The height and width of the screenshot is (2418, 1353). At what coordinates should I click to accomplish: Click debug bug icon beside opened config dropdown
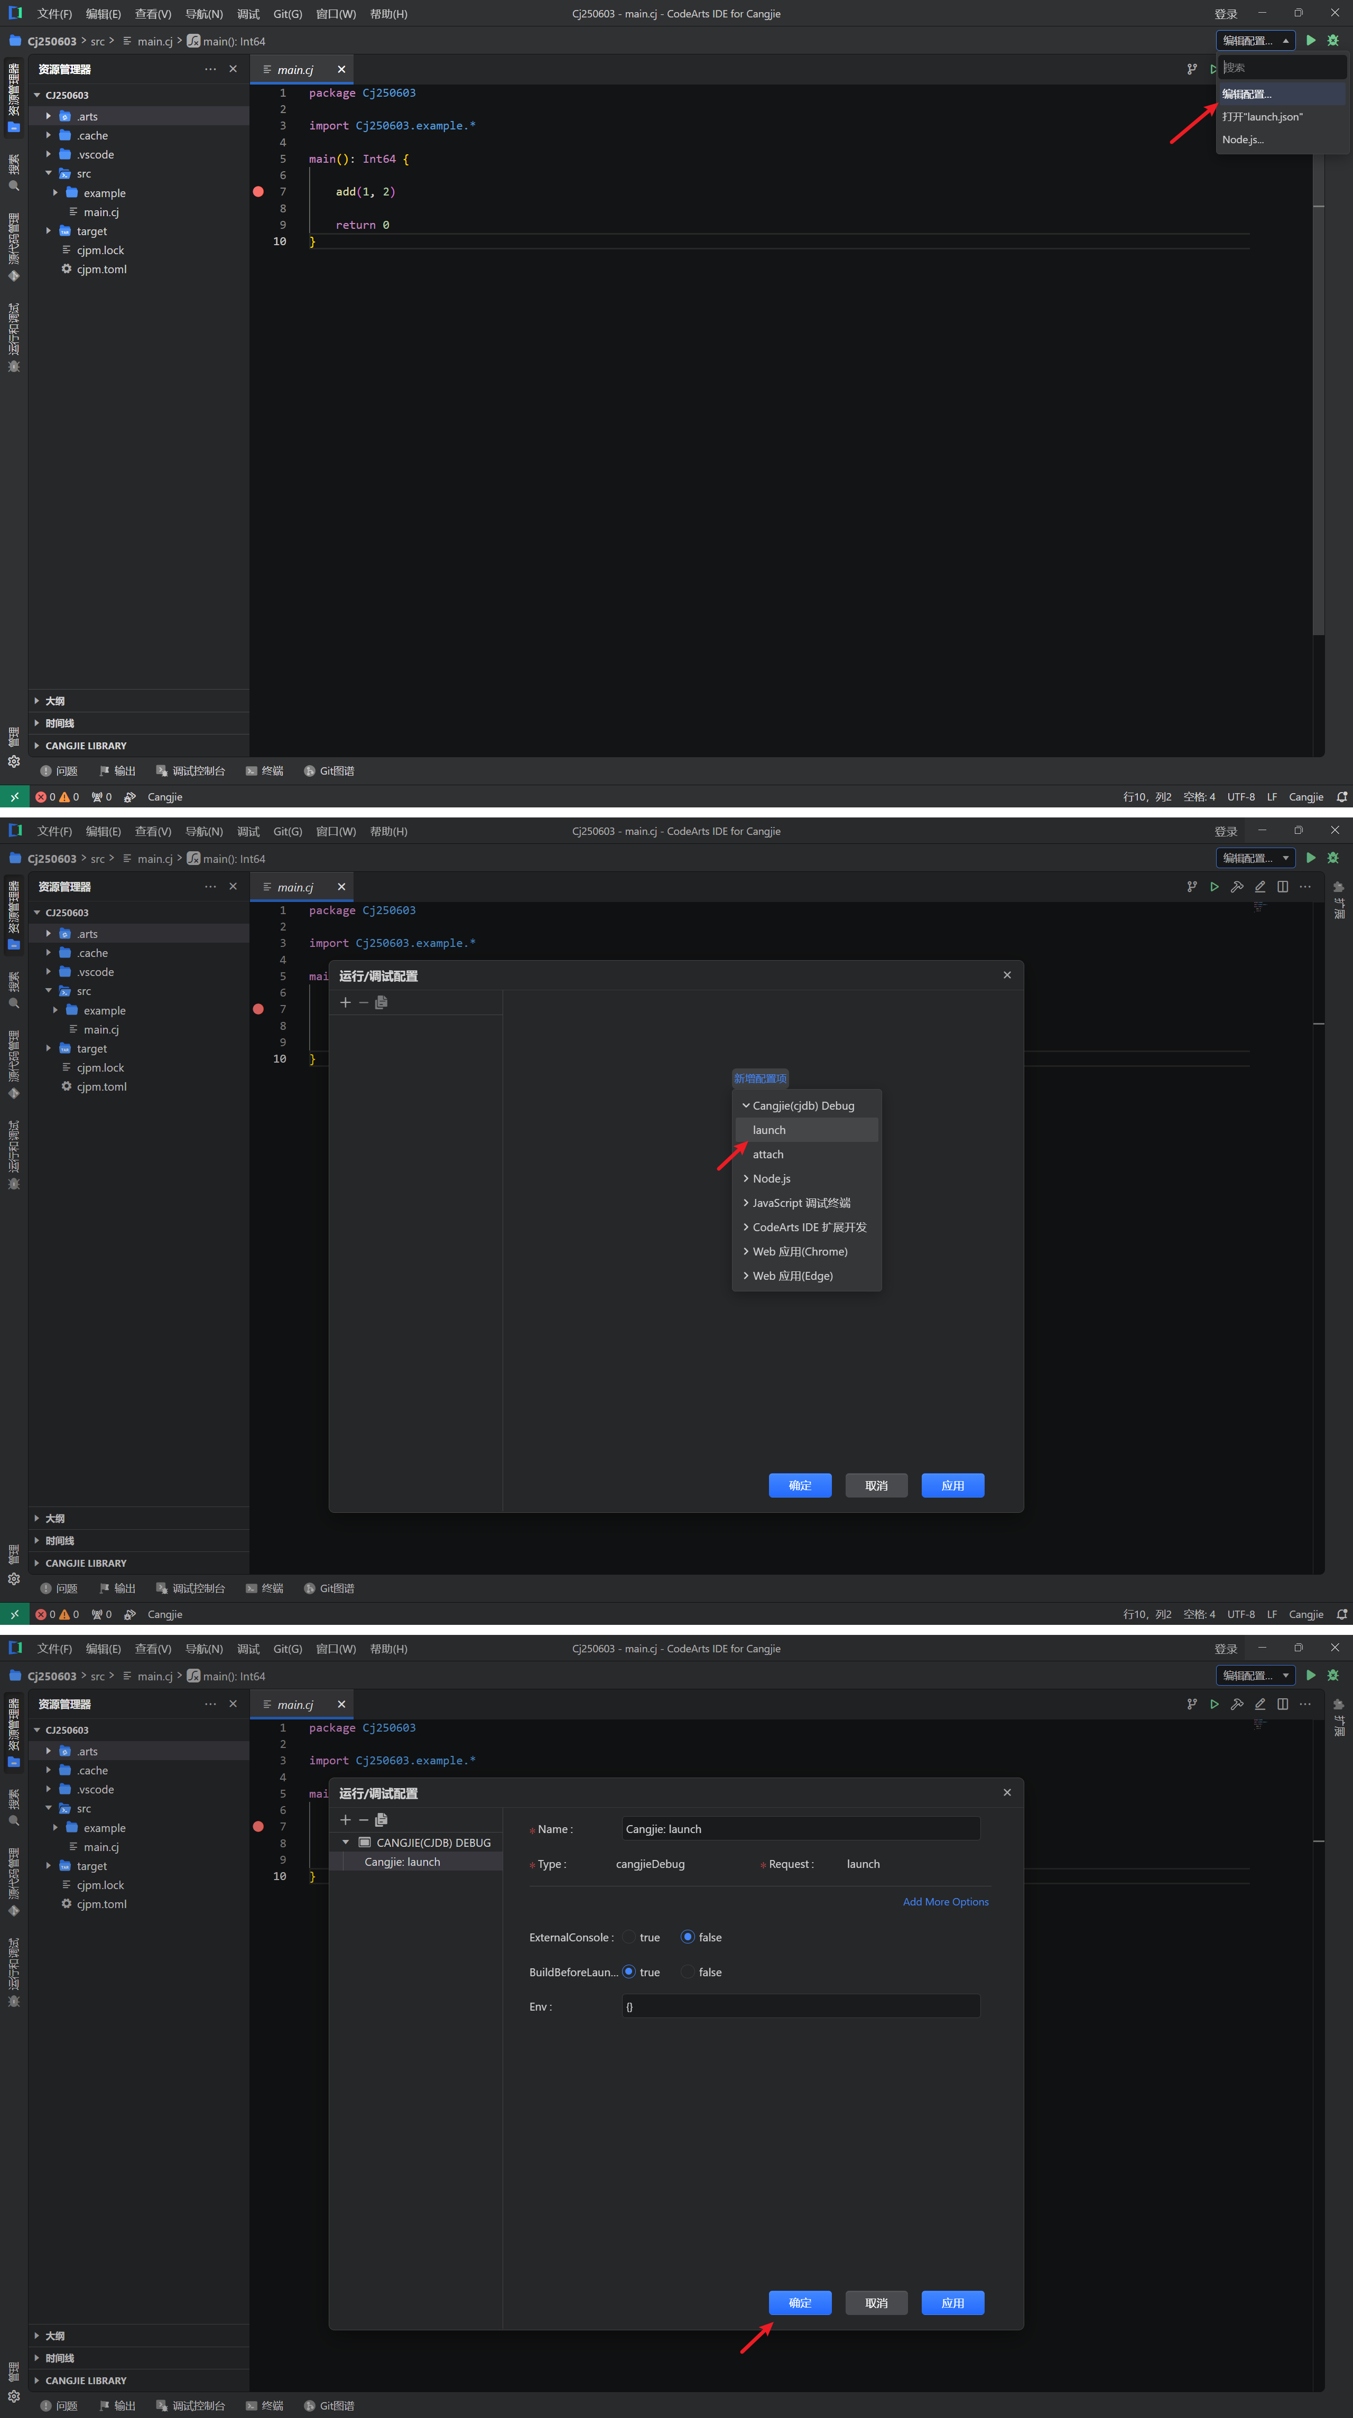click(1333, 40)
